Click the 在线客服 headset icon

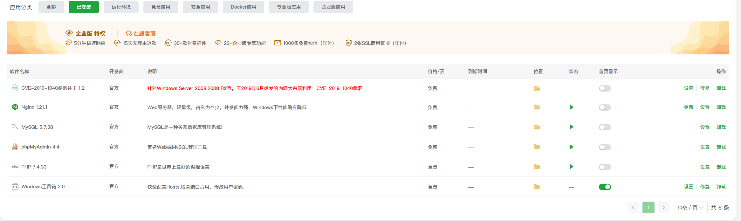coord(129,33)
